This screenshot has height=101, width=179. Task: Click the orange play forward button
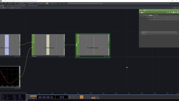coord(81,97)
